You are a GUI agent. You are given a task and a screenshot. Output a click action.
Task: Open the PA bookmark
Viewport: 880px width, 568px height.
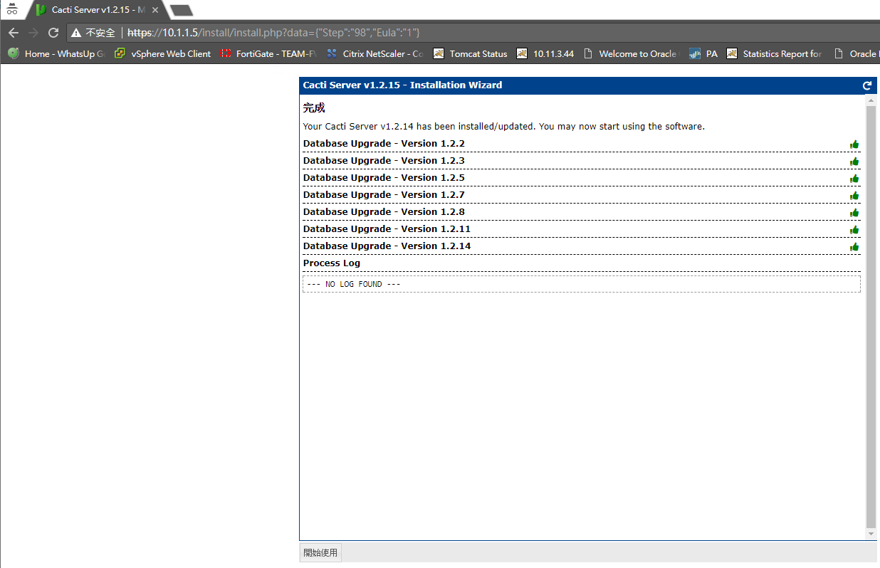(703, 53)
